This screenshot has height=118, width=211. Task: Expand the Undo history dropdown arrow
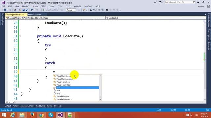(x=34, y=10)
